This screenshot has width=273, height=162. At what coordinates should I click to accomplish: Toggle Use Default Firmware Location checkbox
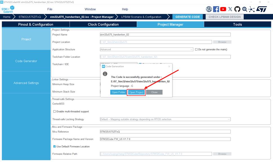[x=55, y=146]
